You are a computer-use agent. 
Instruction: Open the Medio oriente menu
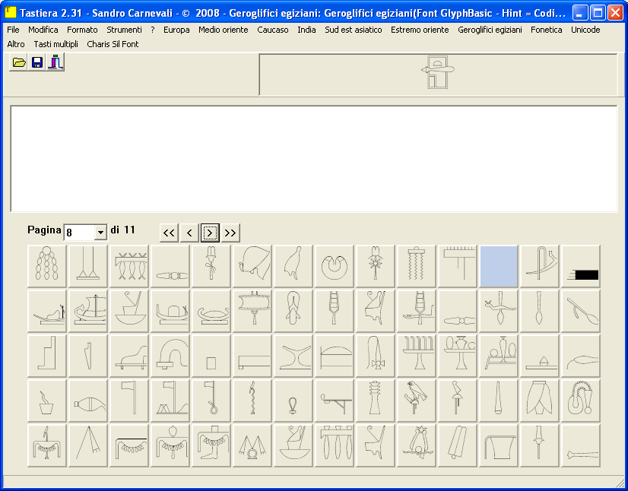(223, 30)
